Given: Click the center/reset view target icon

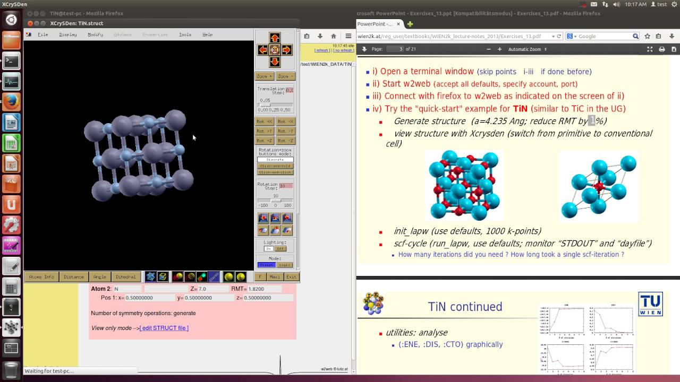Looking at the screenshot, I should click(x=275, y=50).
